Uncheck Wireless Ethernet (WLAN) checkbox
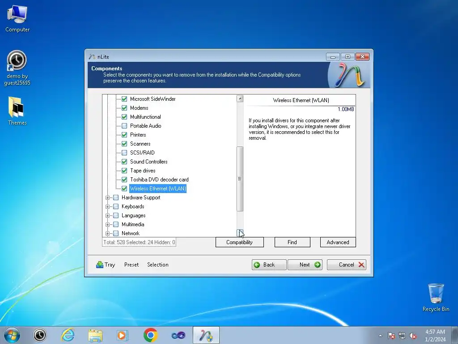The image size is (458, 344). coord(124,189)
